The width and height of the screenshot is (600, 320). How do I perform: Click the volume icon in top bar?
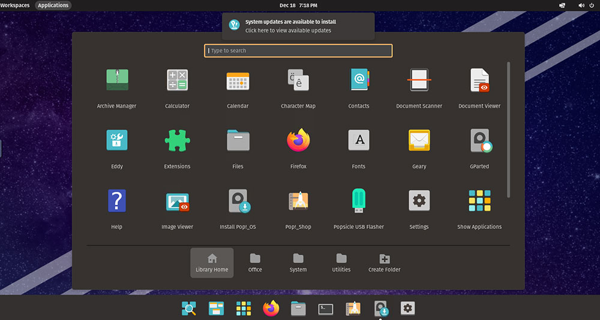(581, 5)
